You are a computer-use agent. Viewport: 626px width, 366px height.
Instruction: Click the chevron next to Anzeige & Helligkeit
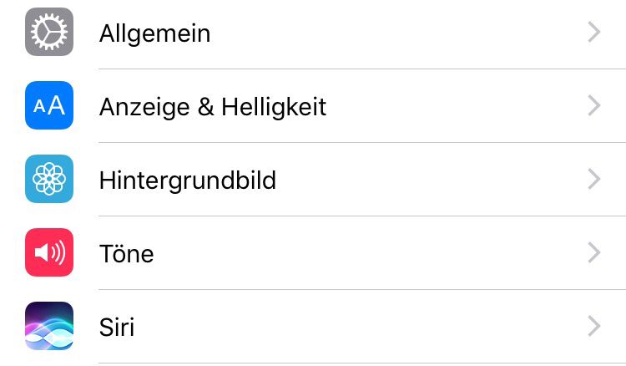(x=594, y=105)
